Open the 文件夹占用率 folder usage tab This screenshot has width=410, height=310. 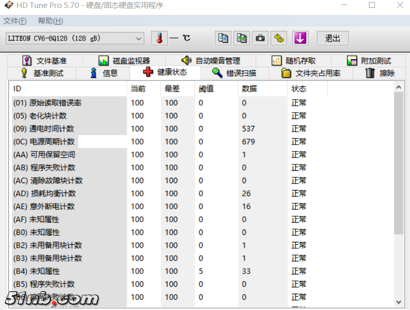coord(311,73)
